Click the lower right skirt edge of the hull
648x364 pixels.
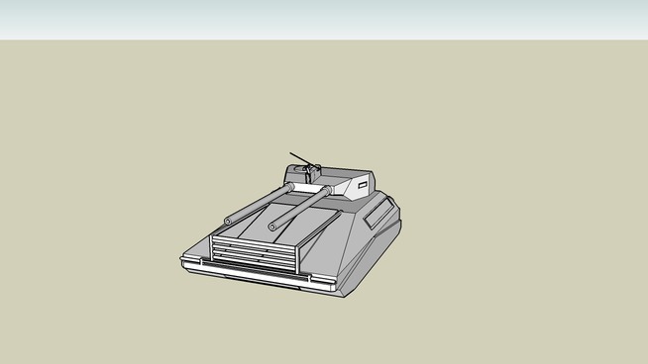pyautogui.click(x=374, y=264)
